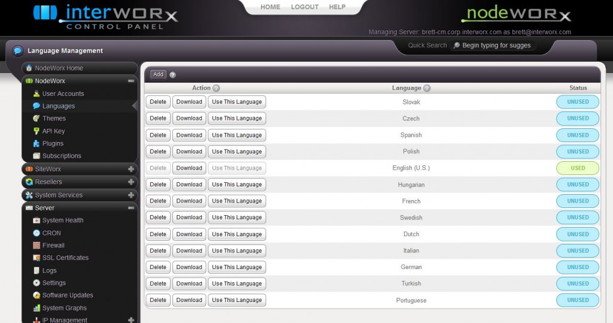Use This Language for German

pos(237,267)
